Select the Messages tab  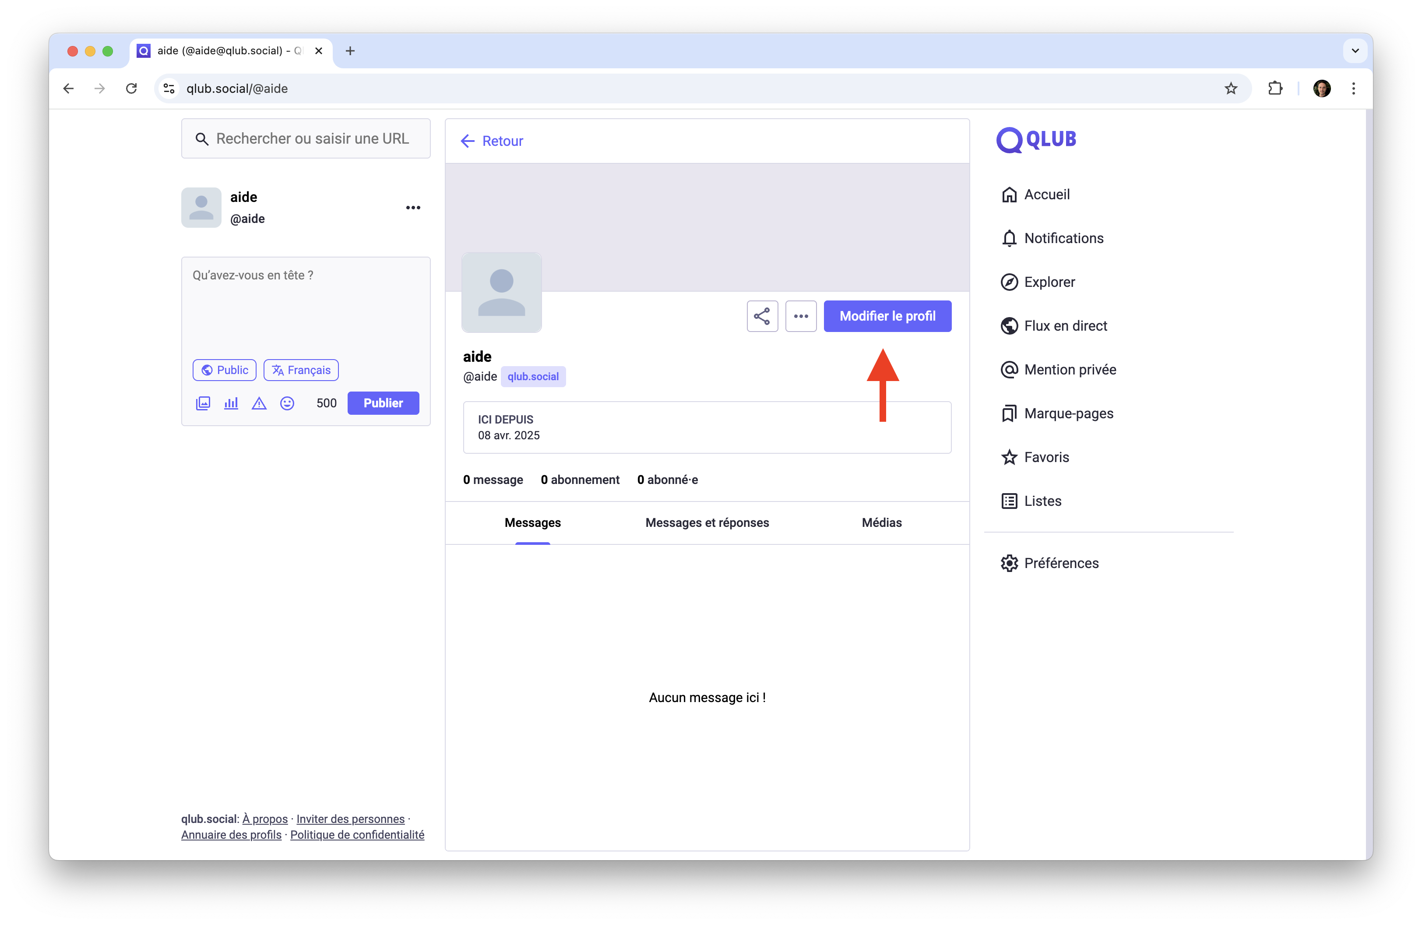pyautogui.click(x=532, y=523)
